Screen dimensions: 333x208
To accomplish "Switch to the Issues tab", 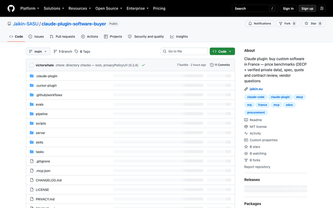I will coord(36,37).
